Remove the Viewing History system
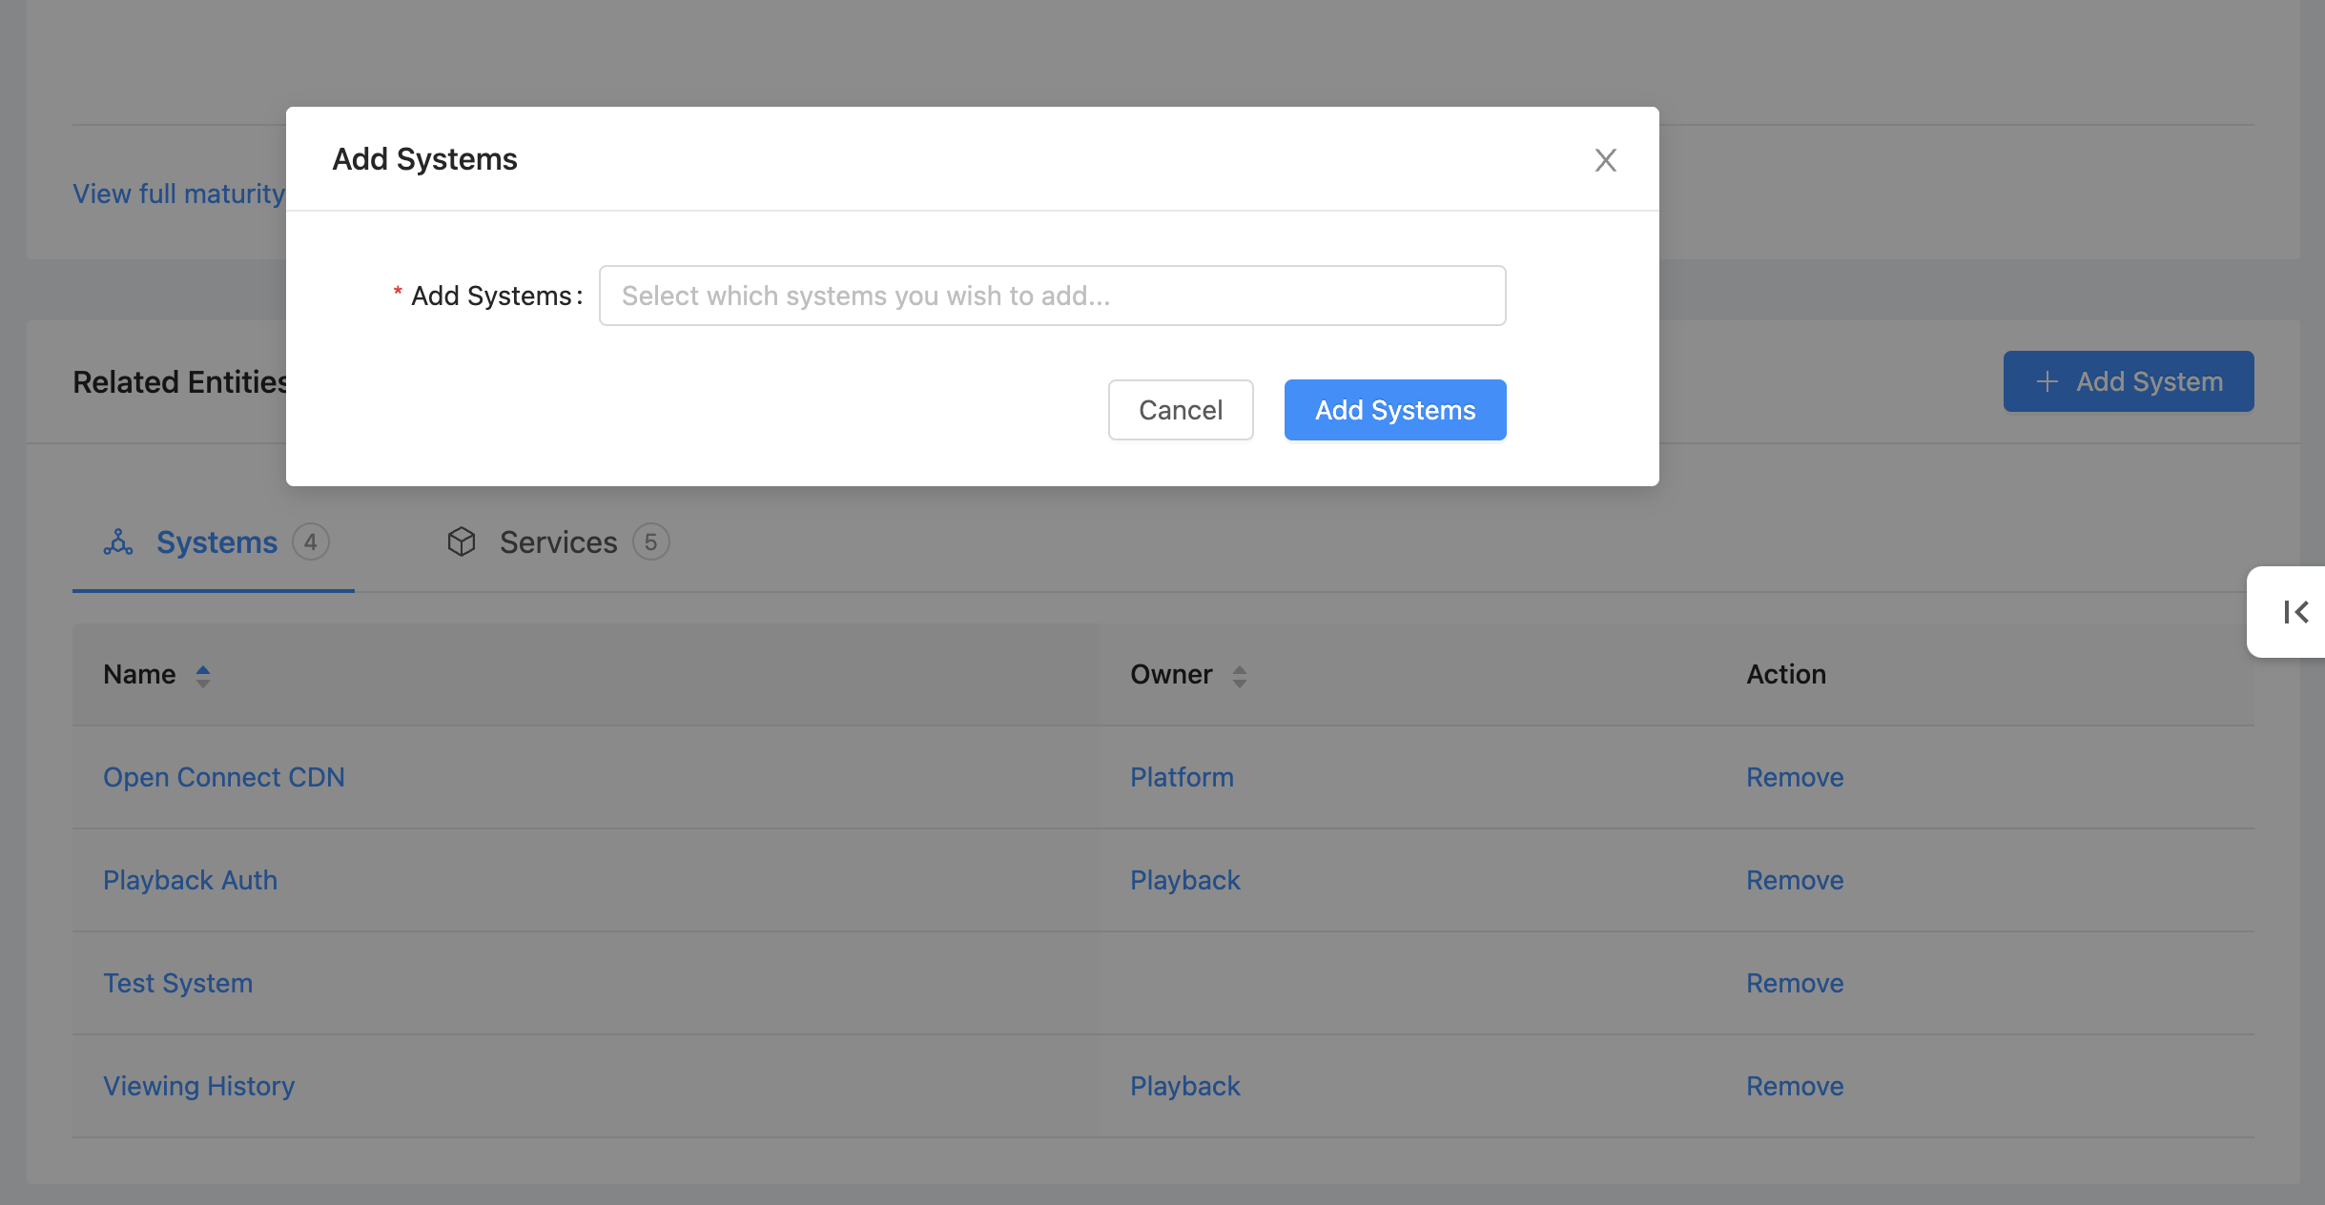2325x1205 pixels. tap(1795, 1086)
